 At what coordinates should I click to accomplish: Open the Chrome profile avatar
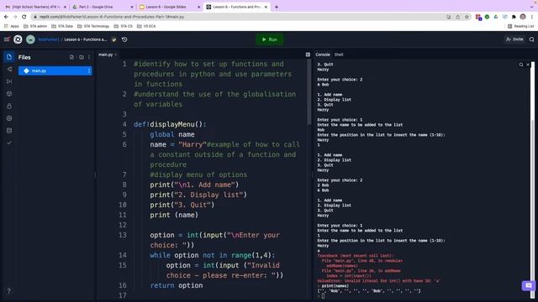click(523, 17)
